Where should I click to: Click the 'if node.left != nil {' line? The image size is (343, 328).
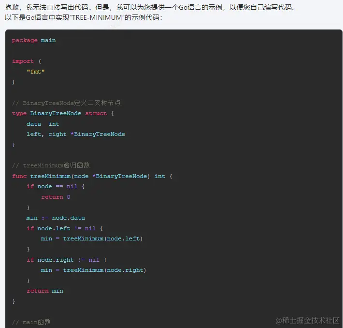[65, 228]
